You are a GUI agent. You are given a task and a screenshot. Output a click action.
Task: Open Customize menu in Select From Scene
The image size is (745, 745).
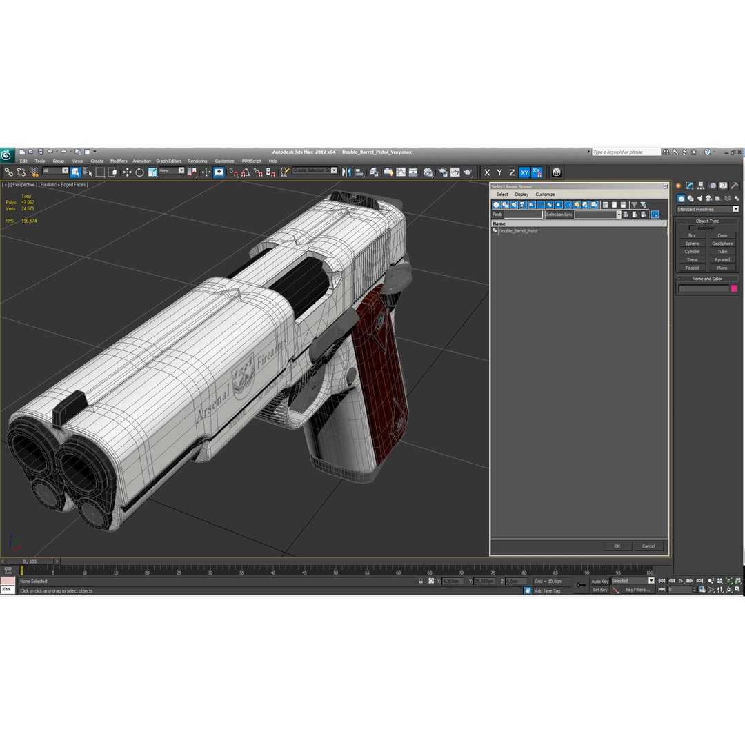tap(545, 195)
